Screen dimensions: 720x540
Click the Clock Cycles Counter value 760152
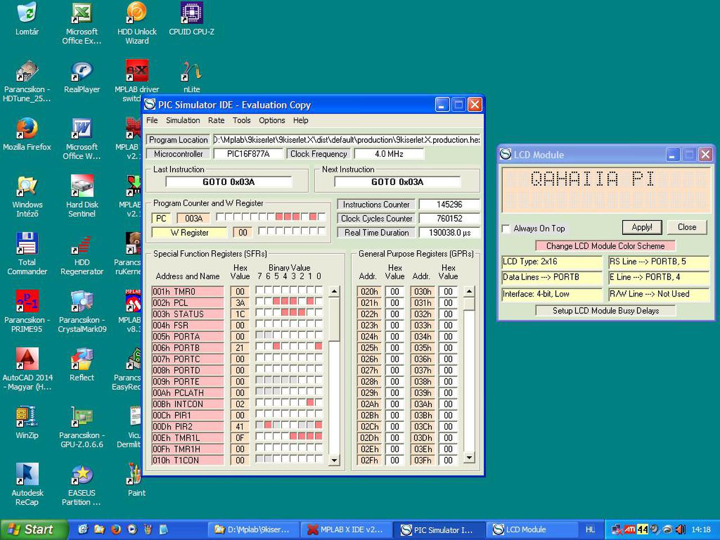point(449,218)
